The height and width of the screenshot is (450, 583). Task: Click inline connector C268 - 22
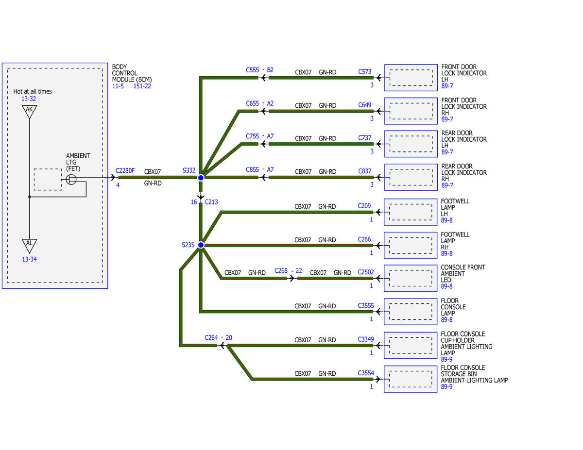(x=288, y=270)
